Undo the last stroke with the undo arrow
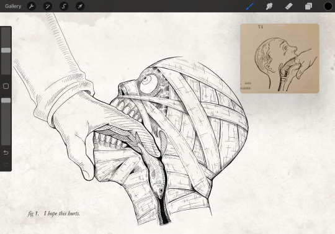This screenshot has height=234, width=335. (6, 152)
